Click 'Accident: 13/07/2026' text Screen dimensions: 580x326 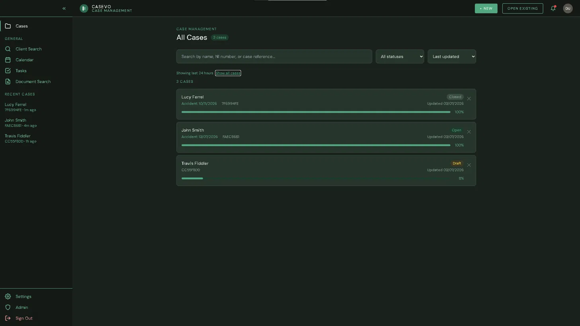[200, 137]
